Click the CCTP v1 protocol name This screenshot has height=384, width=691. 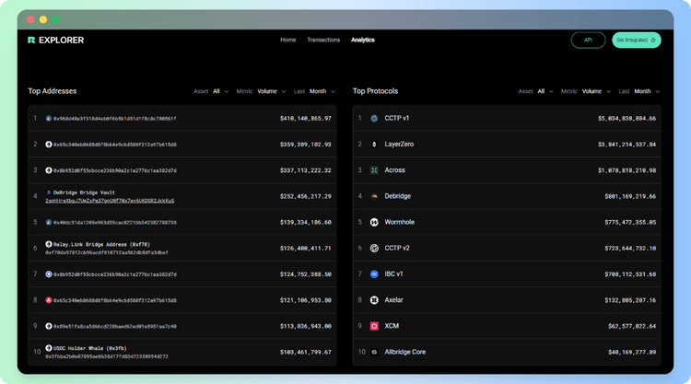pos(396,119)
